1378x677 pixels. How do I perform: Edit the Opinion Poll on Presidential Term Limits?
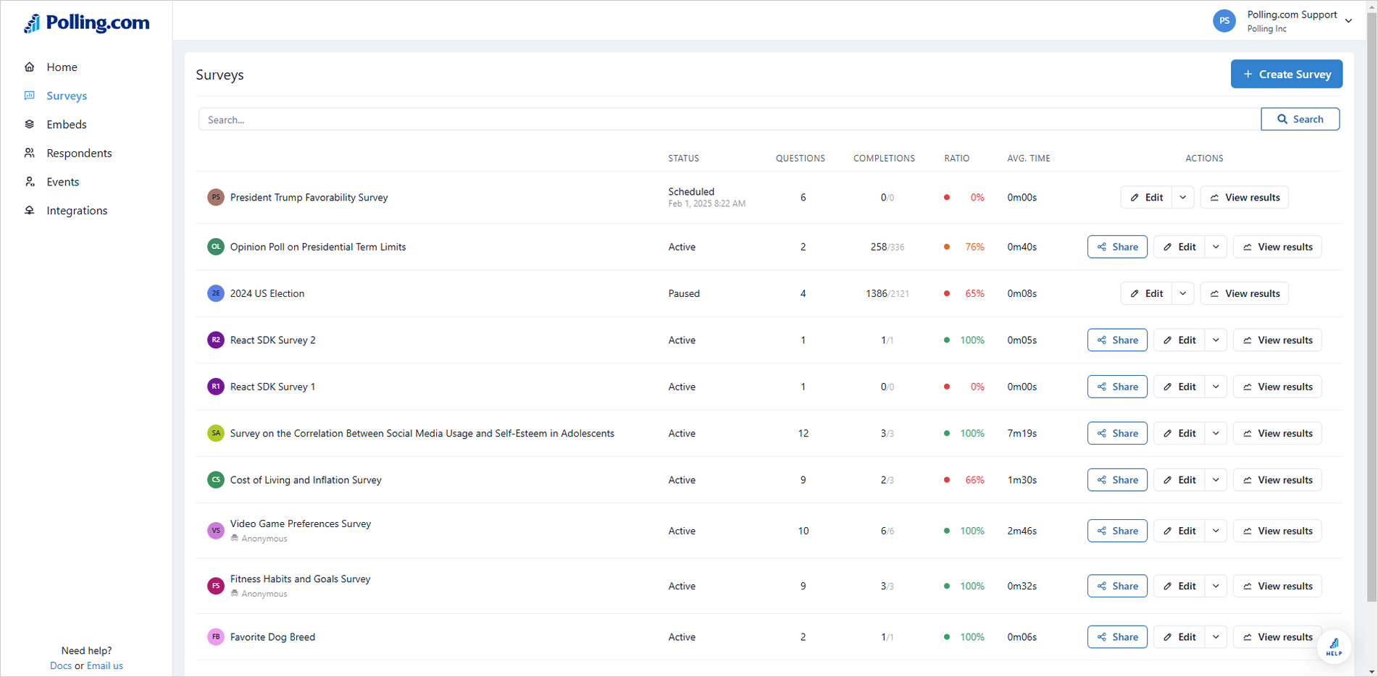pyautogui.click(x=1179, y=247)
